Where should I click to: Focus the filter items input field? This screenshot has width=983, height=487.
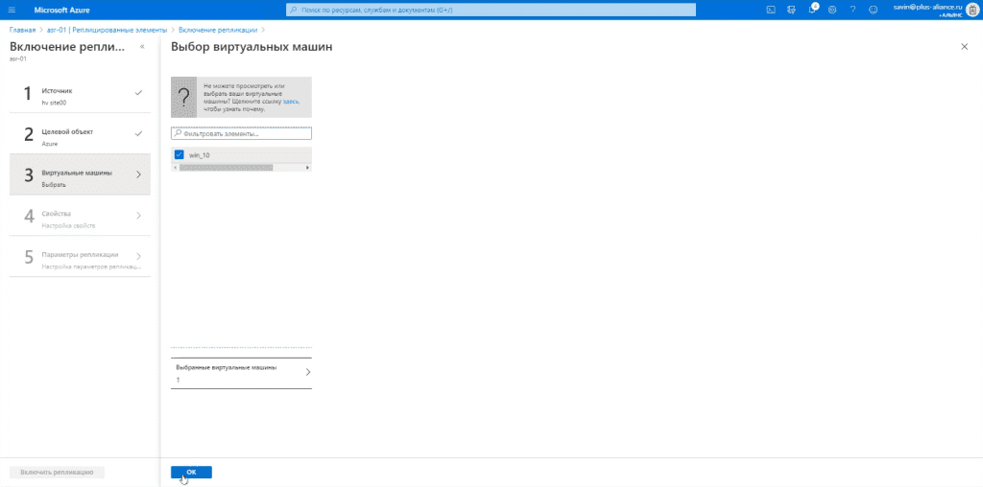tap(241, 133)
